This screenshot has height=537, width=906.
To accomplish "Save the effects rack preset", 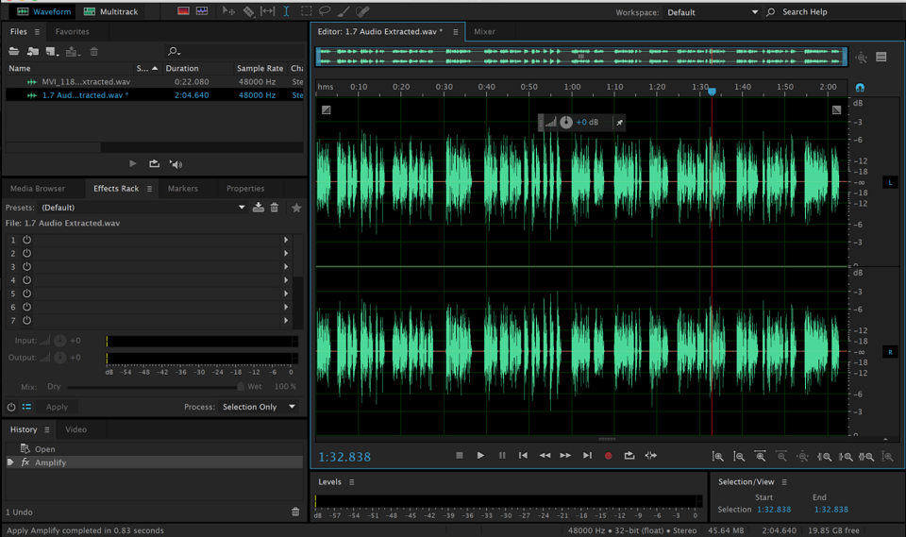I will tap(259, 208).
